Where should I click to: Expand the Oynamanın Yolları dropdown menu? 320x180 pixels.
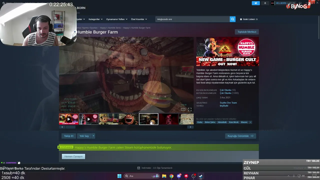click(117, 19)
